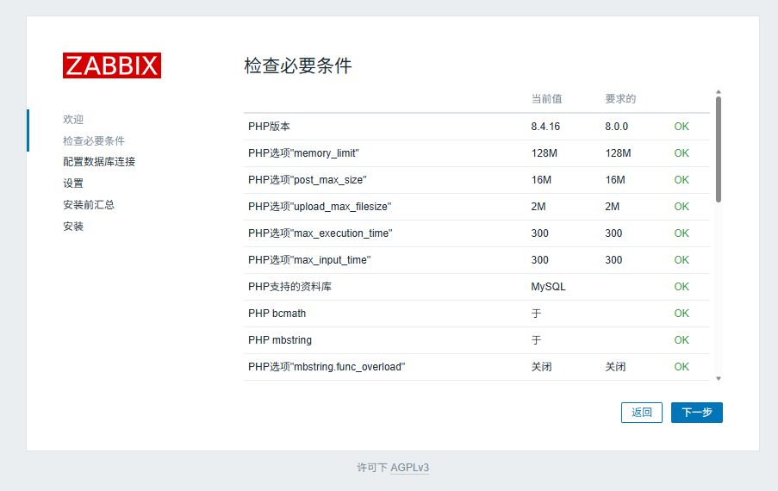Click OK status in mbstring.func_overload row
778x491 pixels.
coord(682,367)
